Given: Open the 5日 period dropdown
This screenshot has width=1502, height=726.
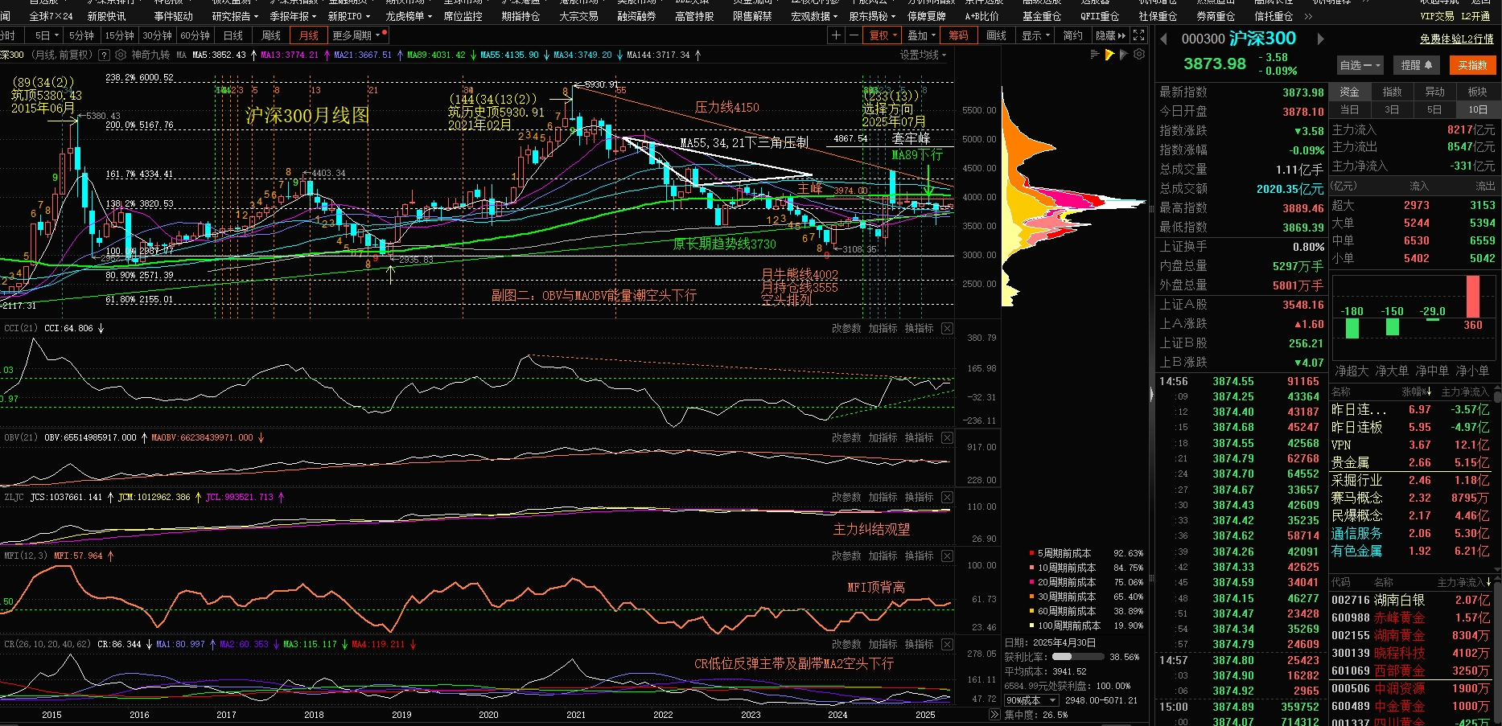Looking at the screenshot, I should pos(47,35).
